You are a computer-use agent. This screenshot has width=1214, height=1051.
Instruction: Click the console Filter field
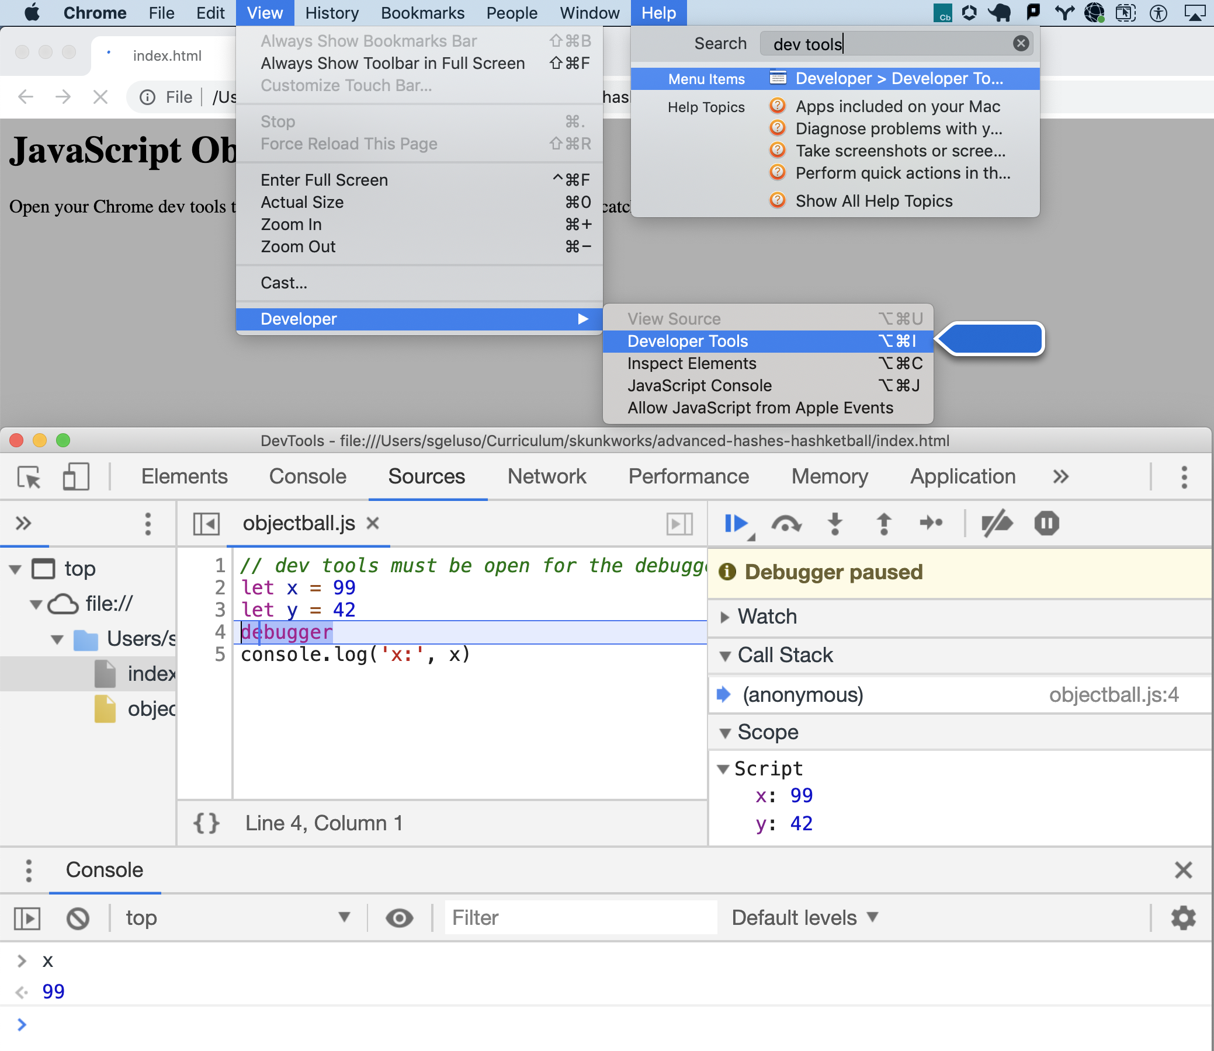580,918
